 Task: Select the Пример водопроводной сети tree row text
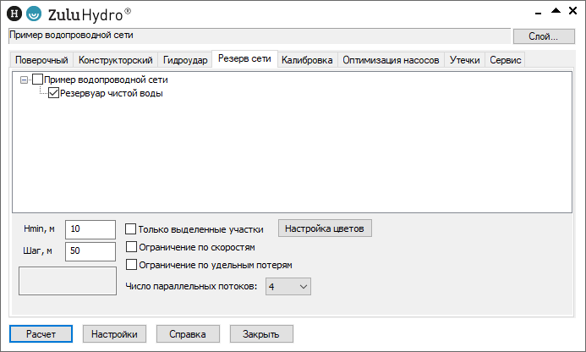tap(106, 80)
